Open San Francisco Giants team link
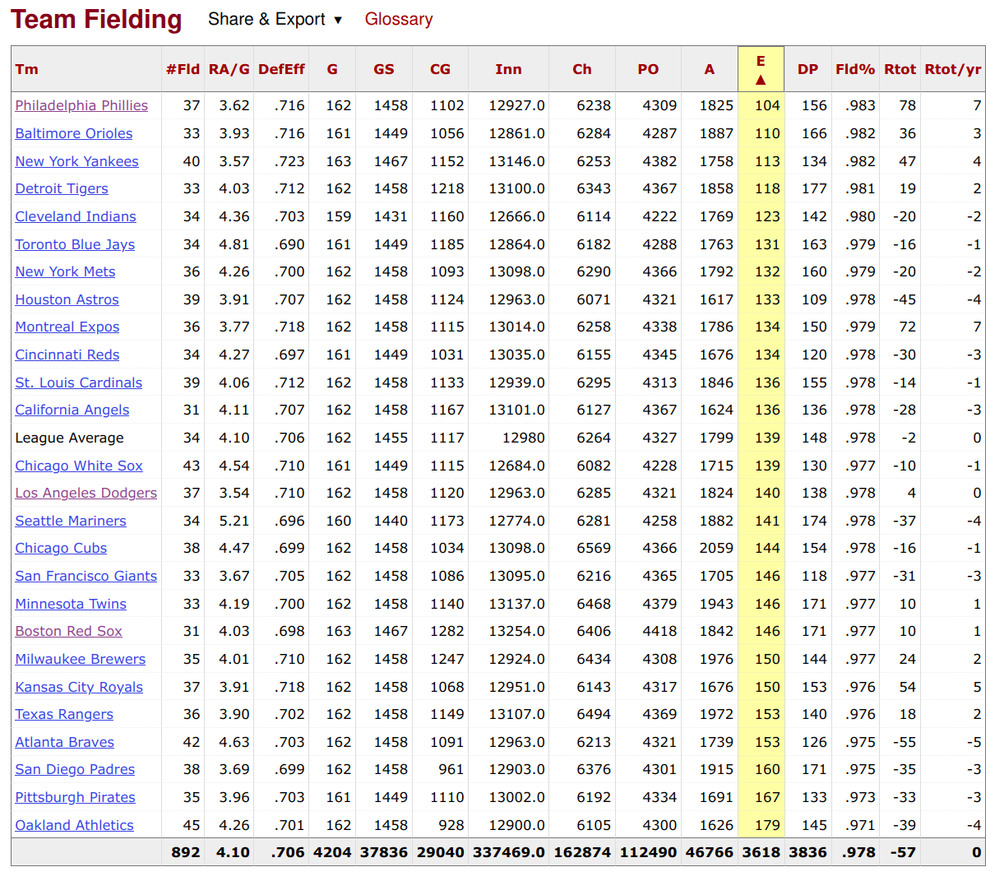Screen dimensions: 1004x881 pos(86,576)
